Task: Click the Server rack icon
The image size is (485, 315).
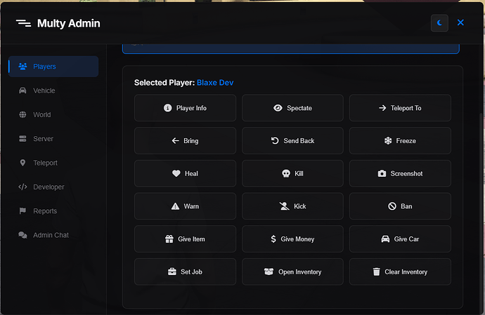Action: coord(22,139)
